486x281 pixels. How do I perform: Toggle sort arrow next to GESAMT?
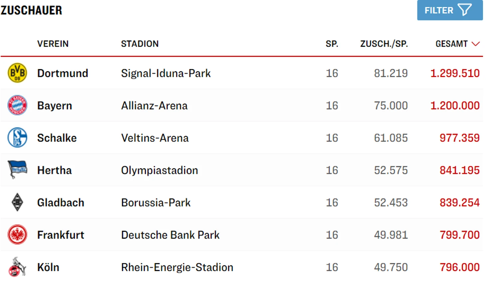(476, 44)
